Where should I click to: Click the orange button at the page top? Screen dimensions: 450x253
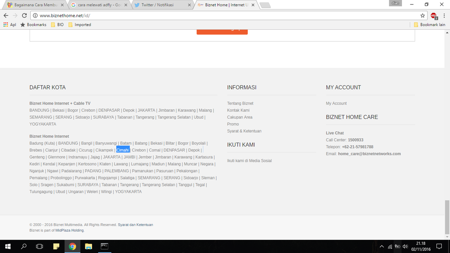222,31
